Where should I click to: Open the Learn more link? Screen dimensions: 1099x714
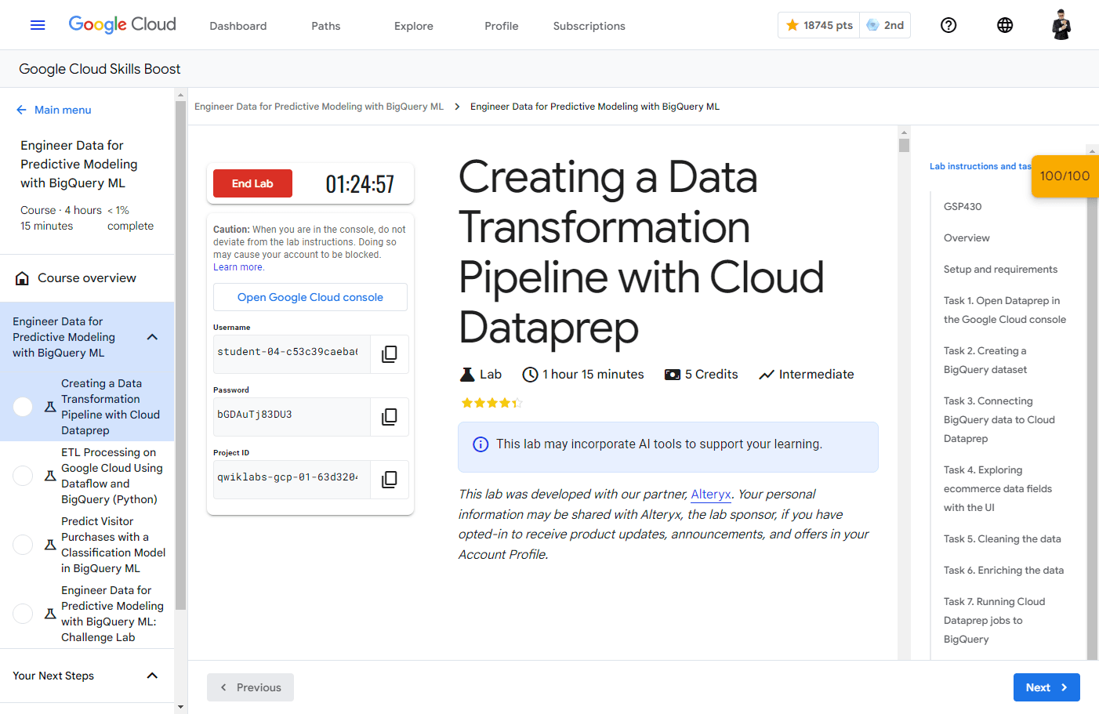click(238, 267)
